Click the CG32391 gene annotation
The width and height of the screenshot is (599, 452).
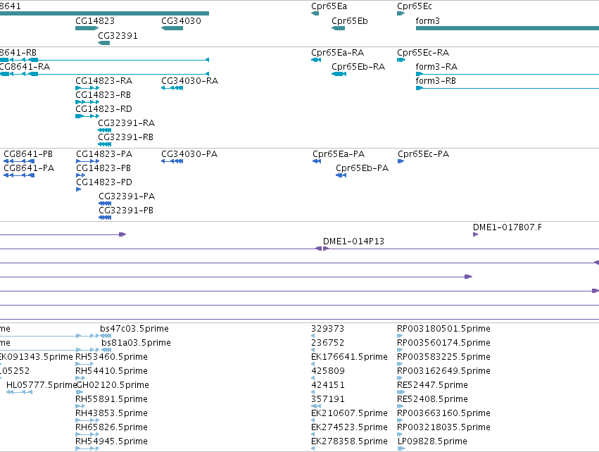click(x=104, y=43)
